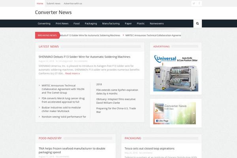Viewport: 237px width, 158px height.
Task: Open the Converting category
Action: pyautogui.click(x=44, y=24)
